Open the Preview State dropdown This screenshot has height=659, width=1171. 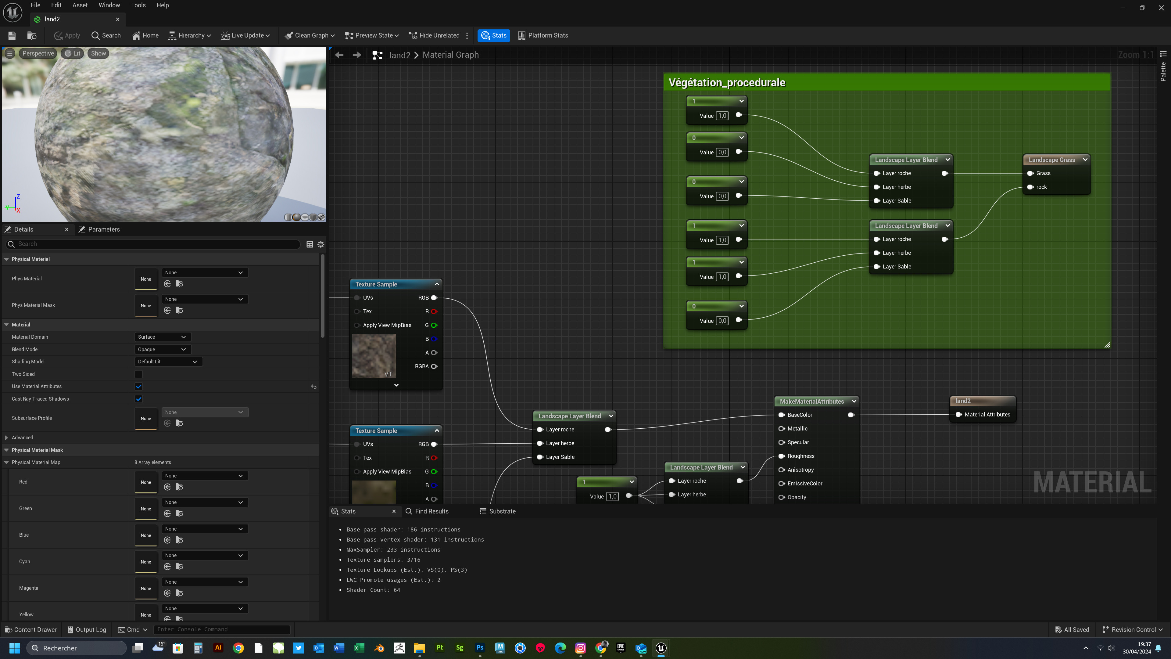(372, 35)
